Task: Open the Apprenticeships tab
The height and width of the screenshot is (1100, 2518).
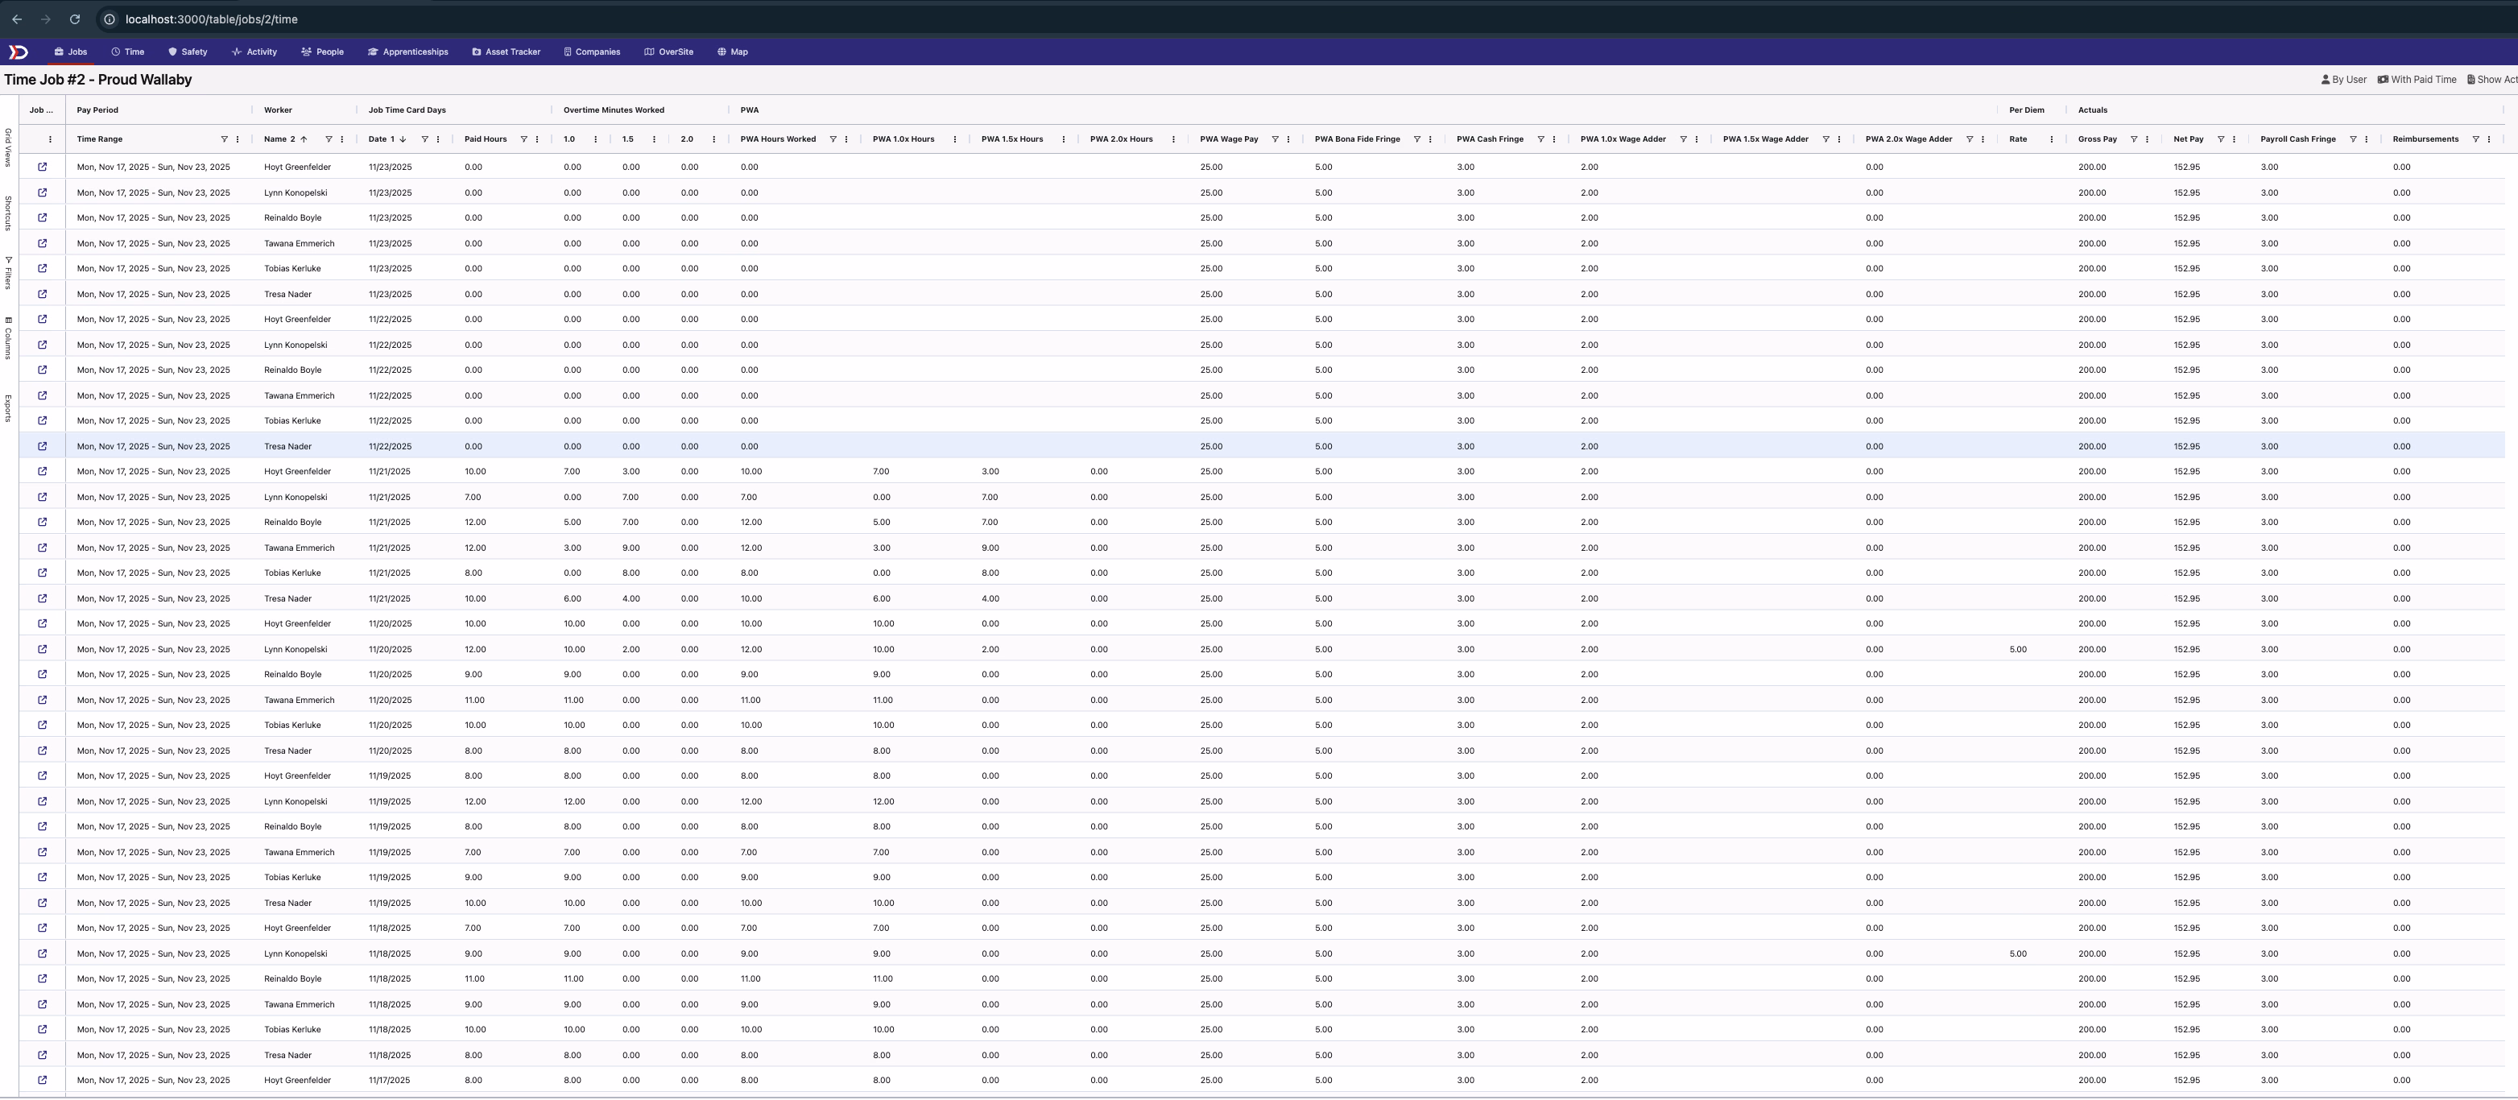Action: point(407,52)
